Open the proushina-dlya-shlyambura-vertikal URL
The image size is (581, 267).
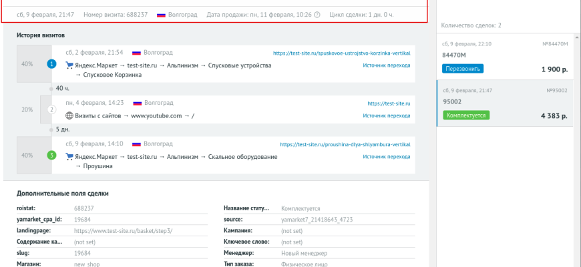coord(345,144)
